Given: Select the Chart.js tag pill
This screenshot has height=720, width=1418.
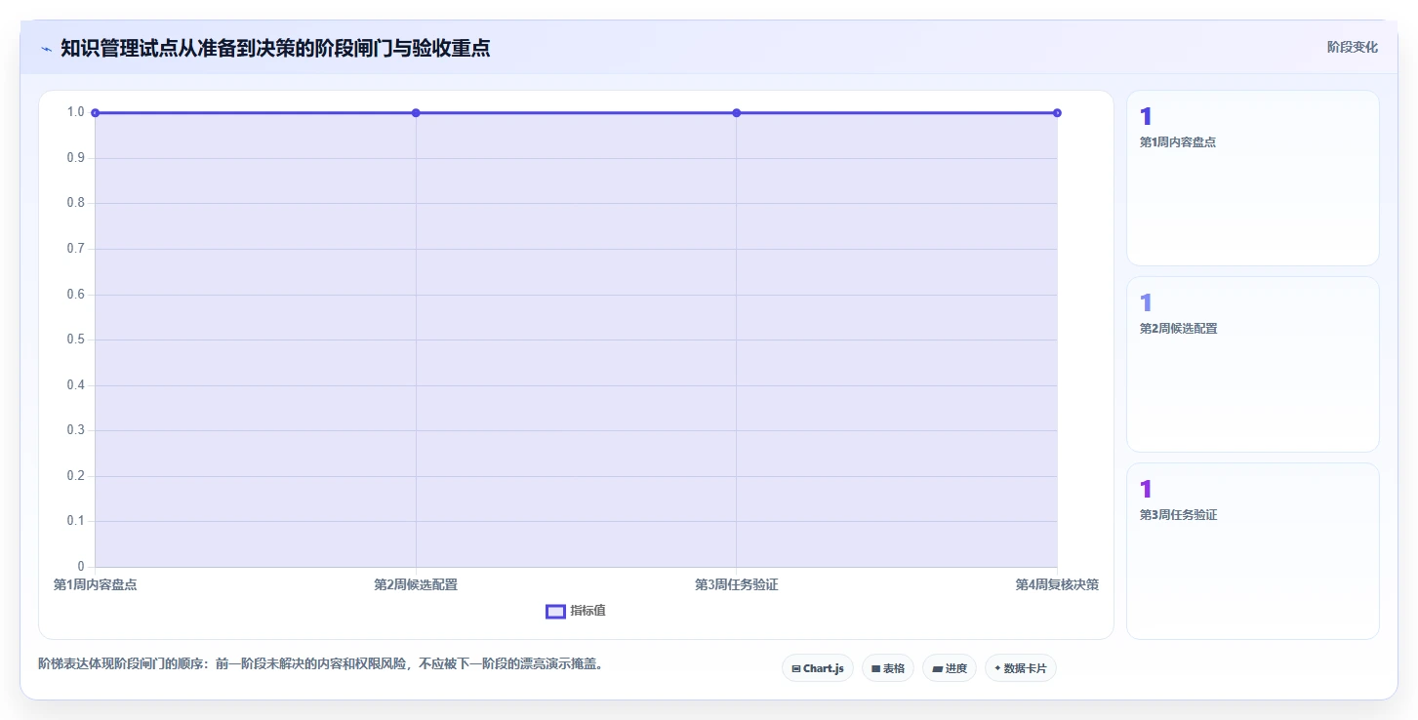Looking at the screenshot, I should pyautogui.click(x=818, y=668).
